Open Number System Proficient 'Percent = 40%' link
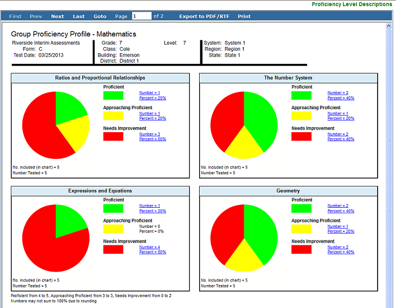This screenshot has width=396, height=308. 341,98
